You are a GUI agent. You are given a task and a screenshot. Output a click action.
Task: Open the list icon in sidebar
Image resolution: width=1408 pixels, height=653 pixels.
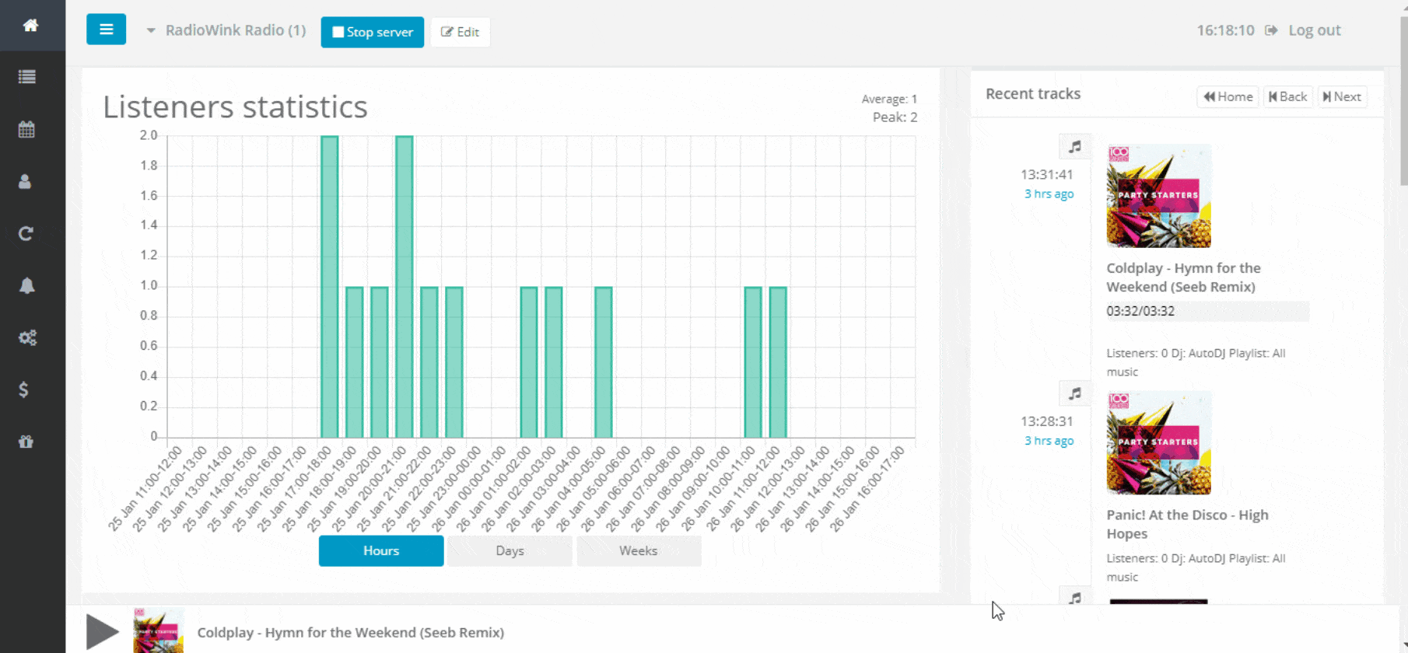coord(27,77)
